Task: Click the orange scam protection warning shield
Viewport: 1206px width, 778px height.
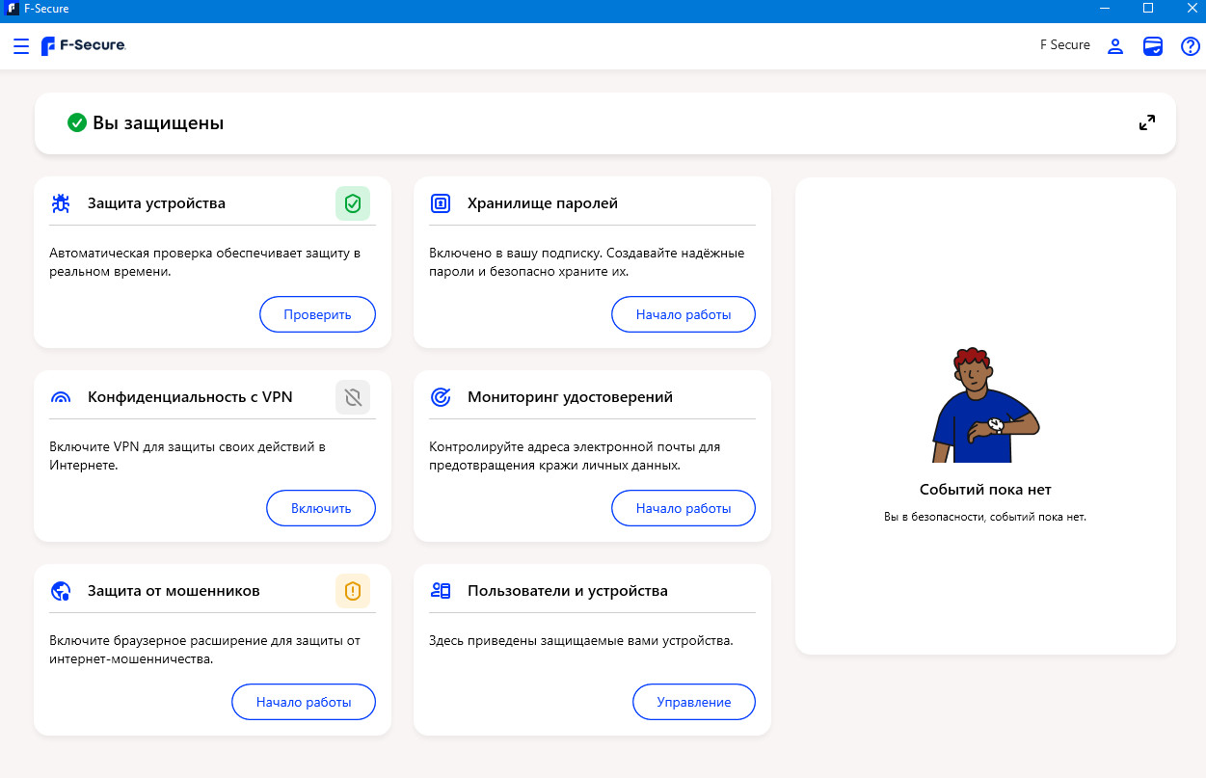Action: pyautogui.click(x=353, y=591)
